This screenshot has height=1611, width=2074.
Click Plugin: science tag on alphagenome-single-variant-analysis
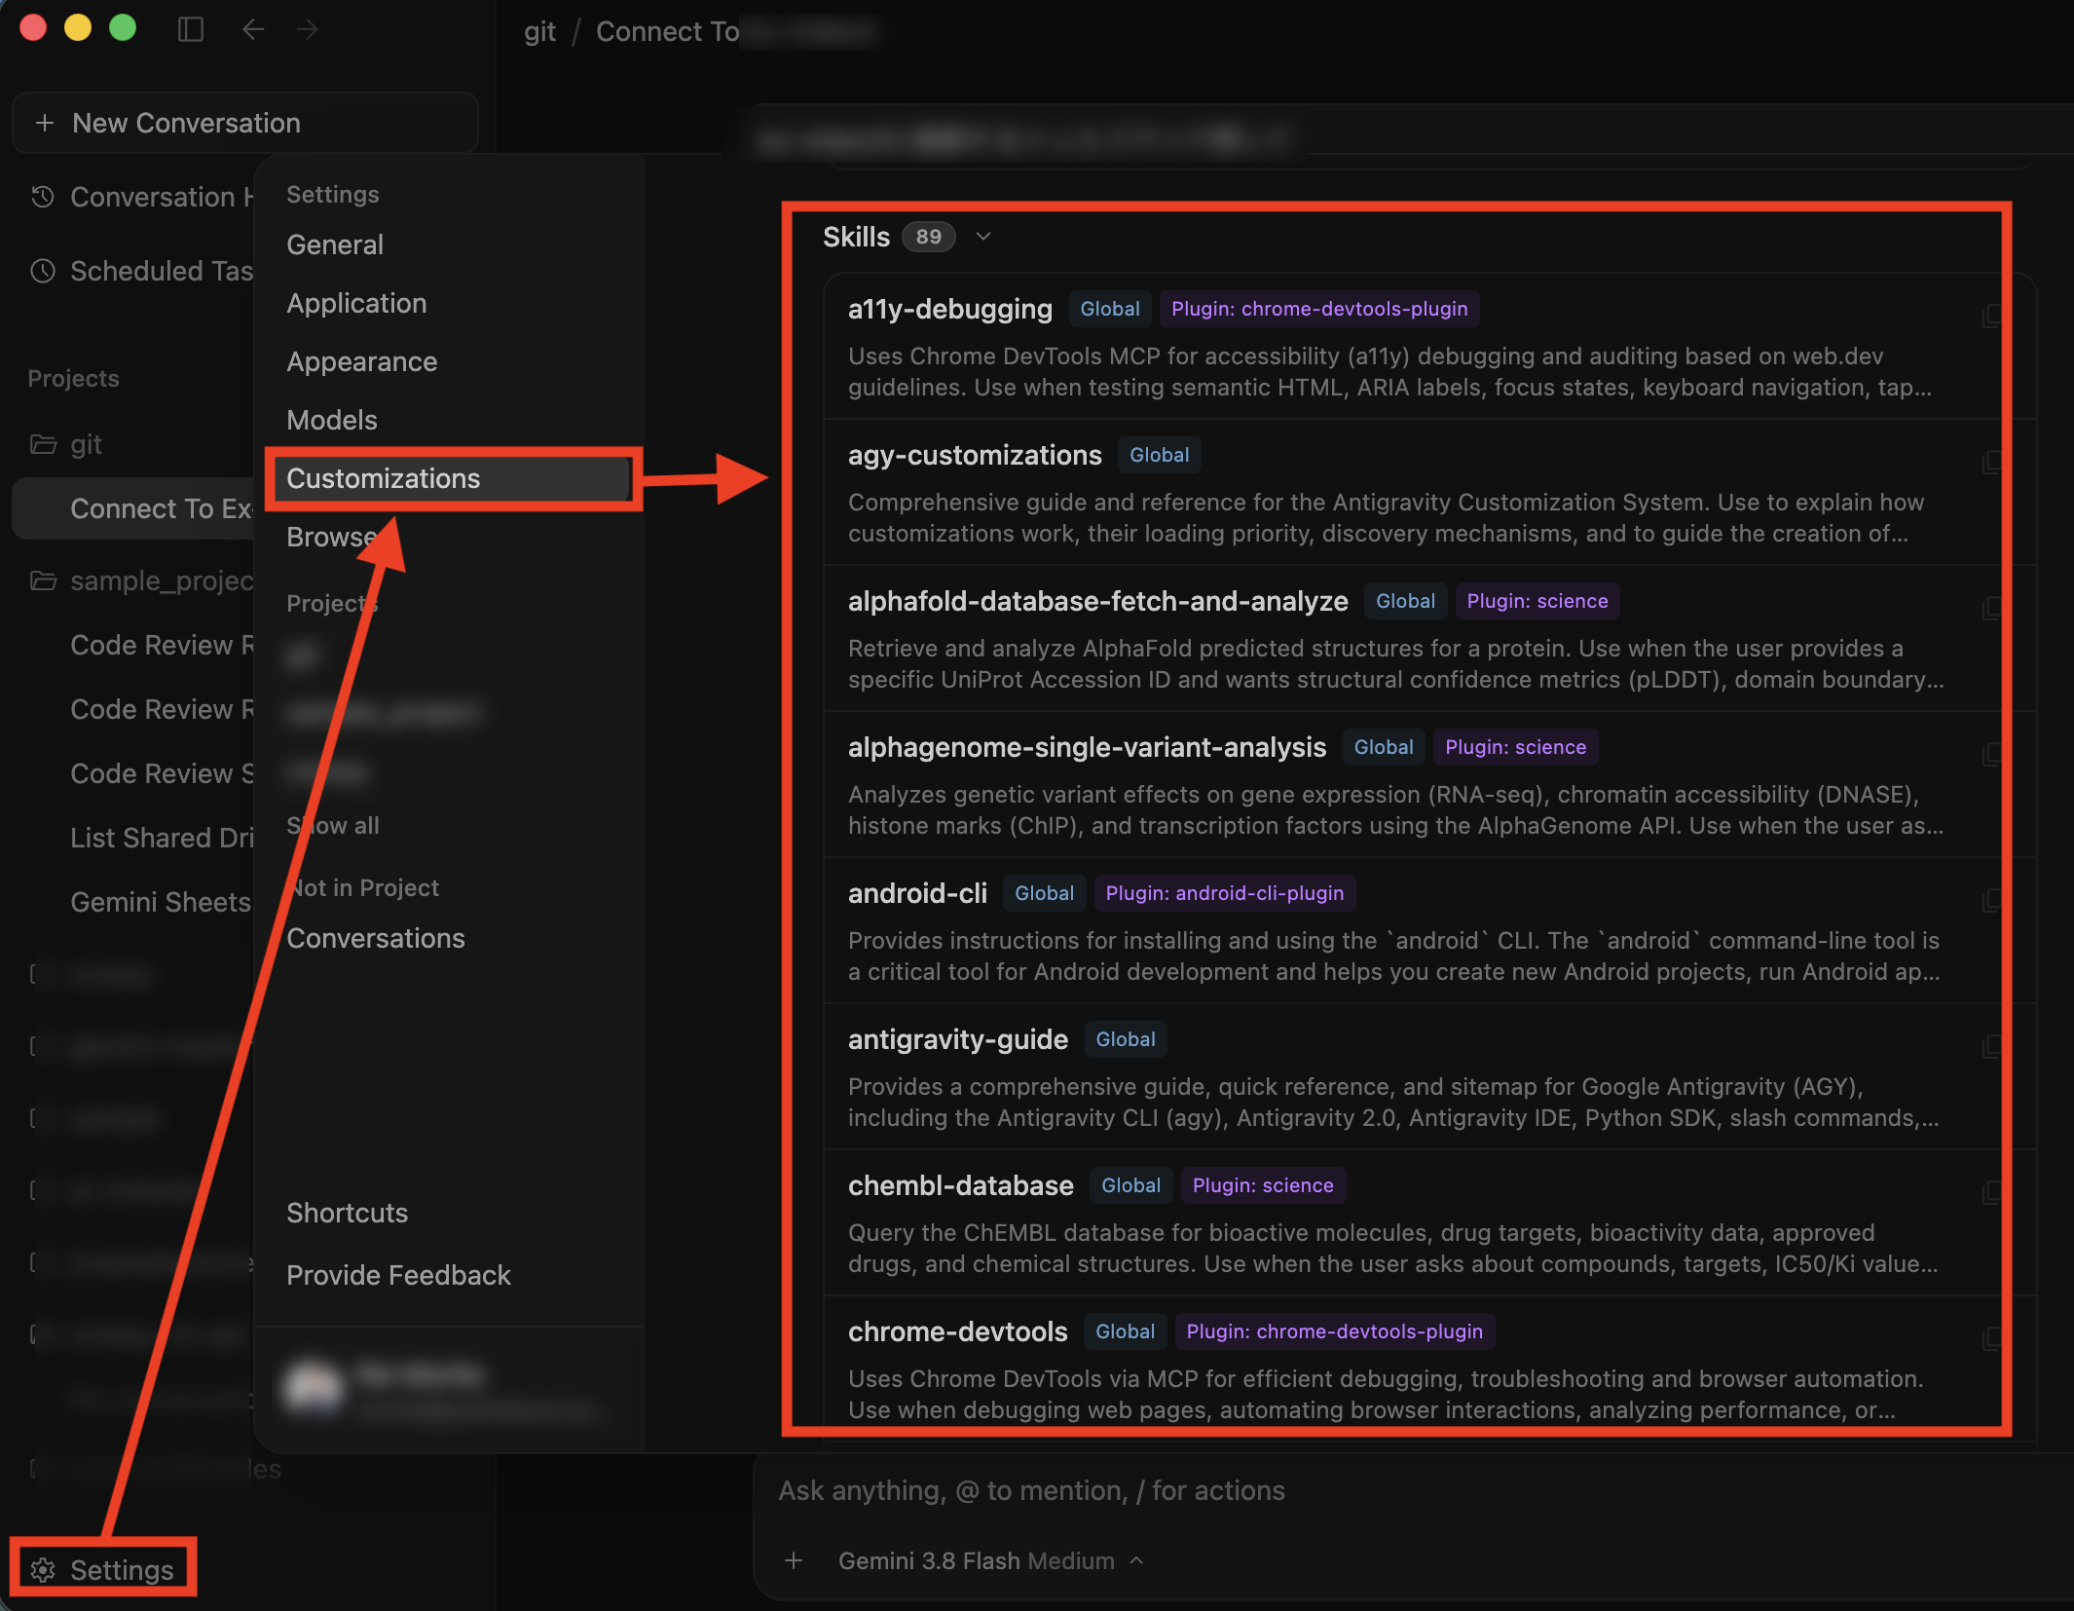coord(1515,747)
